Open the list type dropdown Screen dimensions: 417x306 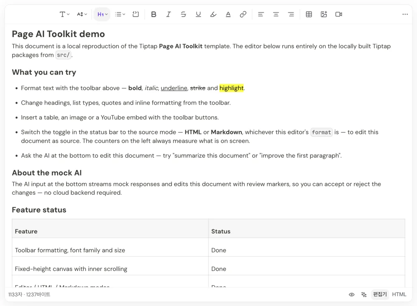(x=120, y=14)
